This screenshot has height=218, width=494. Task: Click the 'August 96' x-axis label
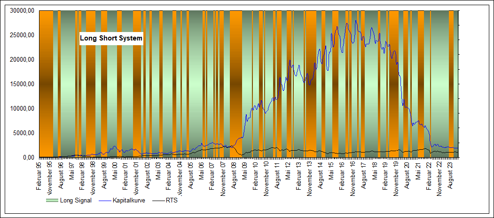[61, 176]
